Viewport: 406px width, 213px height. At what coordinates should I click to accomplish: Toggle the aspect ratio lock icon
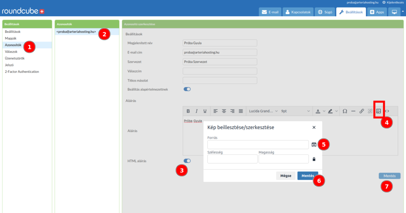point(314,159)
